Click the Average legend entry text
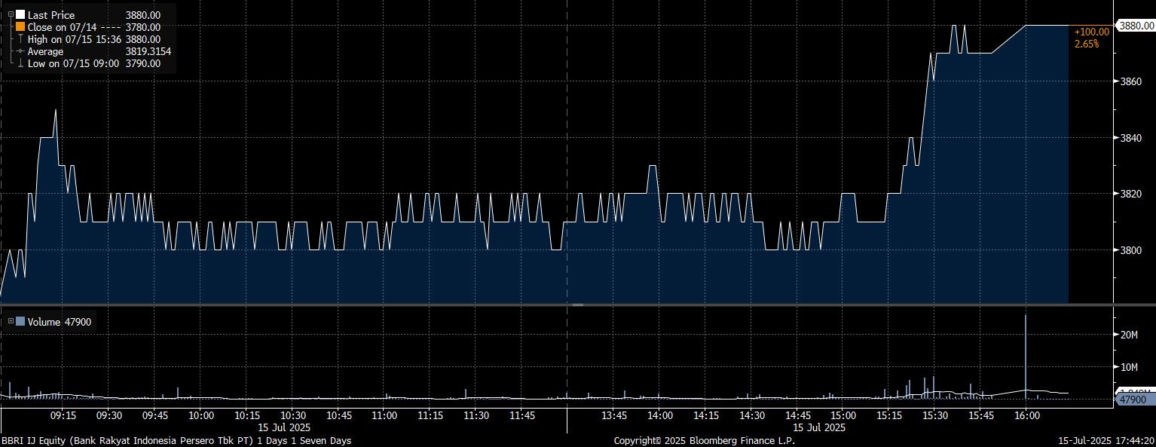Screen dimensions: 1156x447 point(45,51)
